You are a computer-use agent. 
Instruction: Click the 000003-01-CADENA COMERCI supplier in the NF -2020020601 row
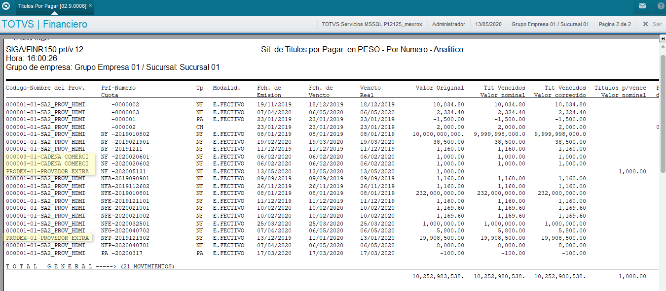pyautogui.click(x=47, y=157)
